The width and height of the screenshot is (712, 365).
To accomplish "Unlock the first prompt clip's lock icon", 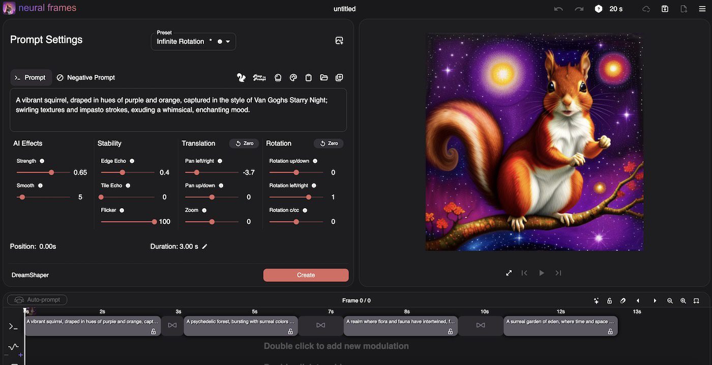I will point(153,331).
